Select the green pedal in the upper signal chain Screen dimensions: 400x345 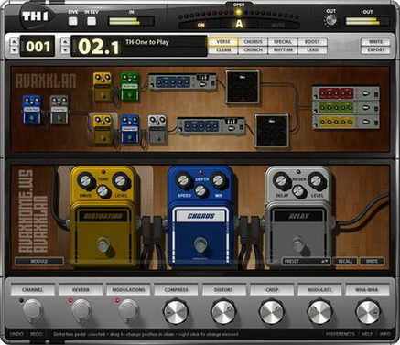click(130, 87)
